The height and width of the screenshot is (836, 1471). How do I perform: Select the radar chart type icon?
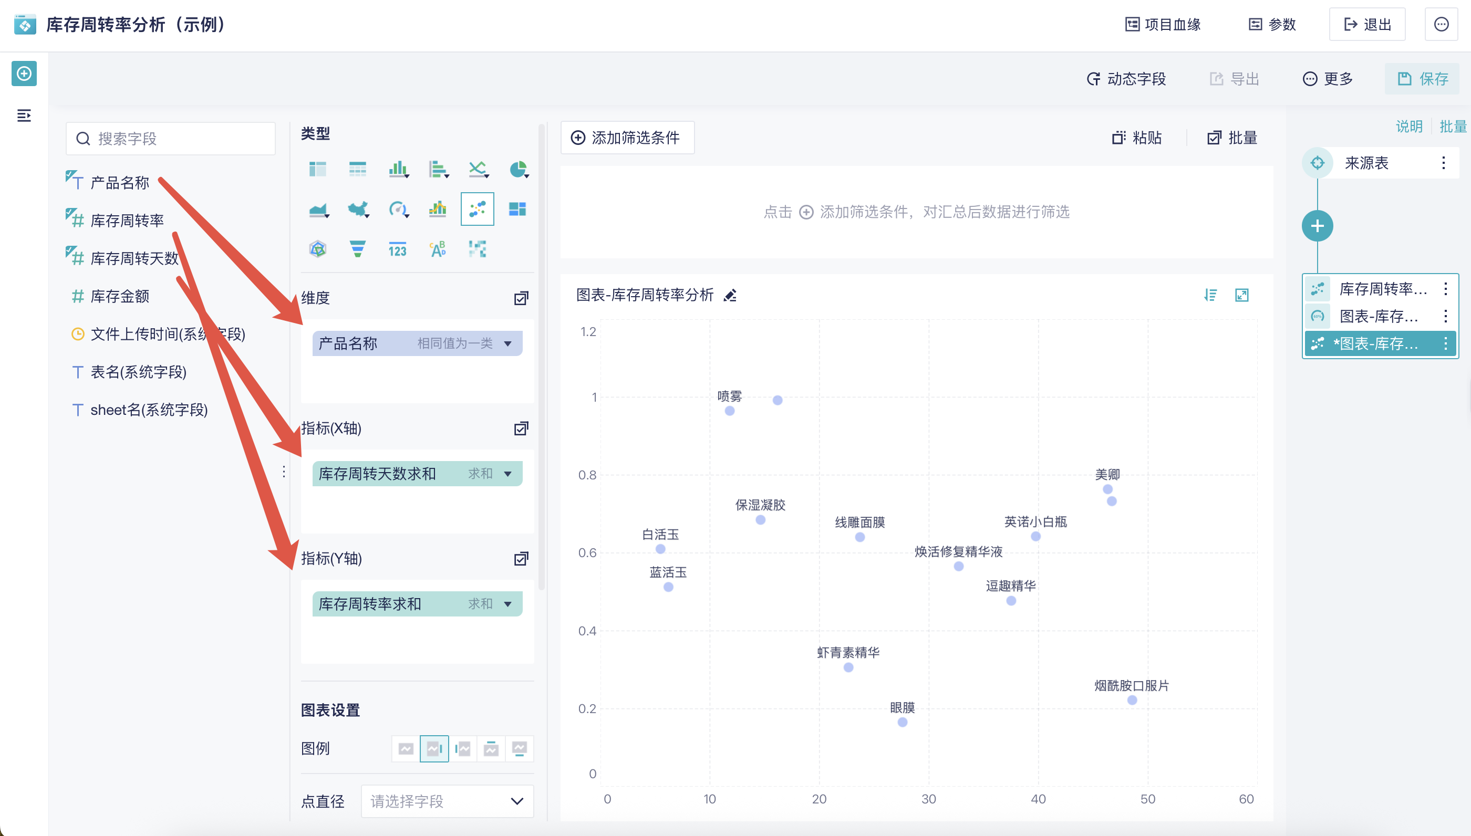point(318,248)
